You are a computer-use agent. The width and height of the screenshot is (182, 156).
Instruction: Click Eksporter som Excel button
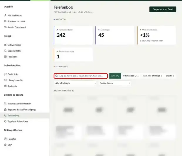pos(163,9)
